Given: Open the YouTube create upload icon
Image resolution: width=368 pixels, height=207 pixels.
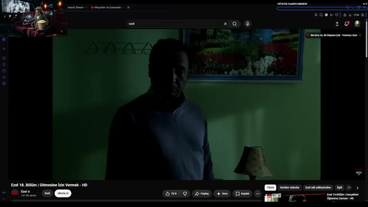Looking at the screenshot, I should 337,24.
